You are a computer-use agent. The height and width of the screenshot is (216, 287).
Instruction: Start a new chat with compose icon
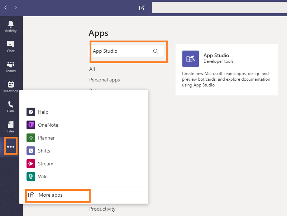pyautogui.click(x=142, y=8)
